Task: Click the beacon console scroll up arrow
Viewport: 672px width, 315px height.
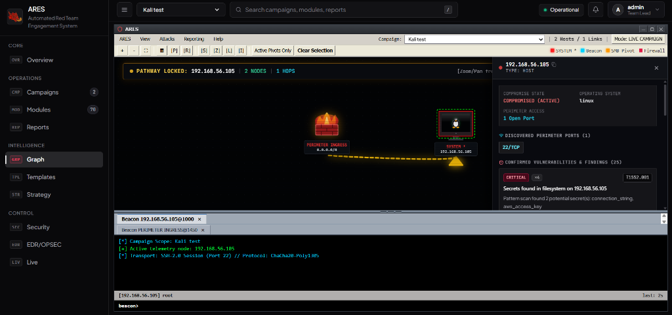Action: pos(664,216)
